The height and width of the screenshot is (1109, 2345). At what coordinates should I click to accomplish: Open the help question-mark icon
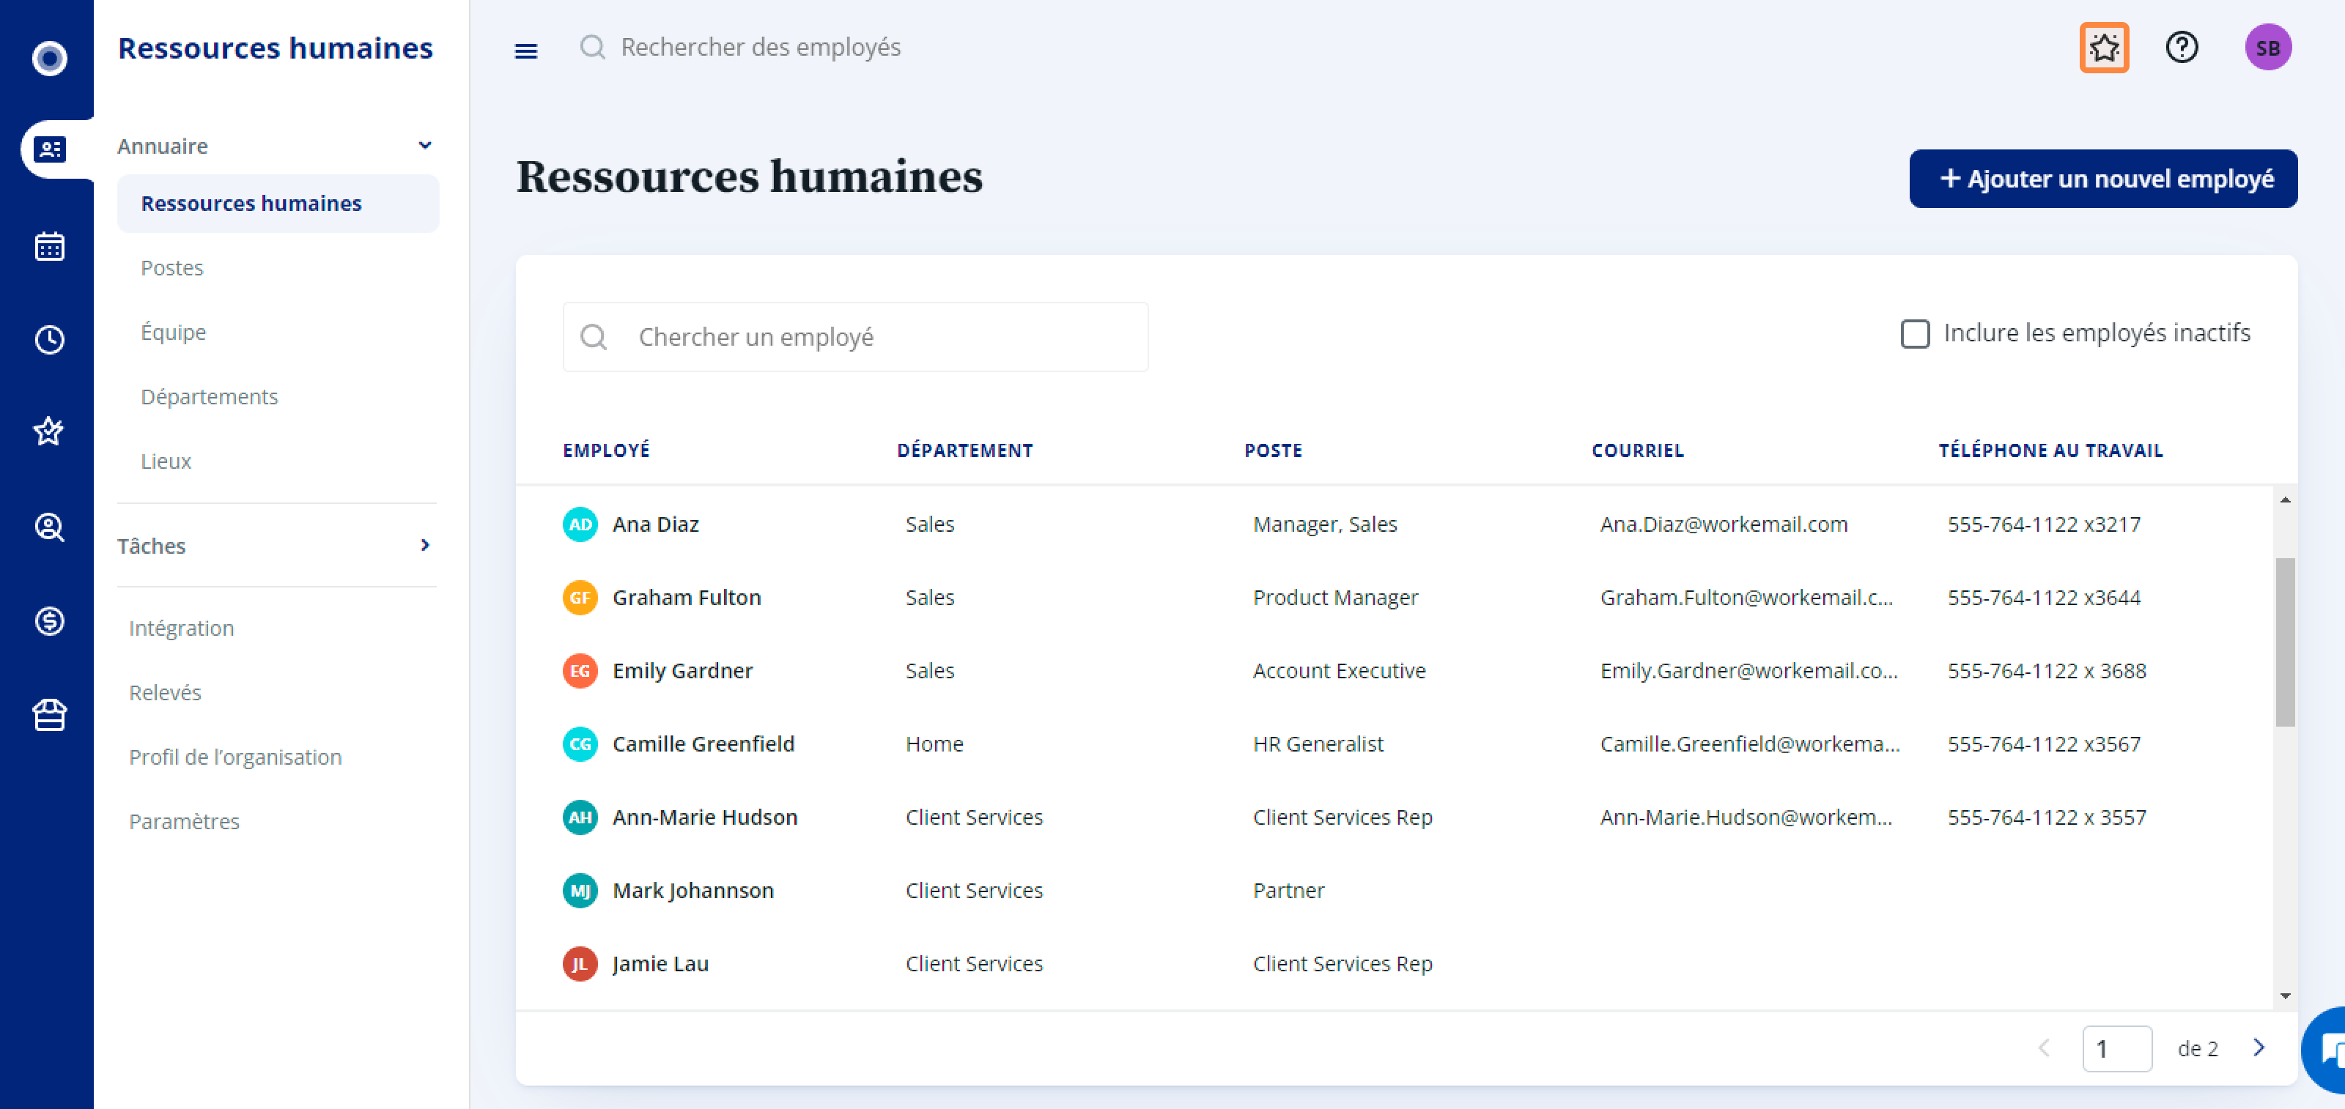2181,48
